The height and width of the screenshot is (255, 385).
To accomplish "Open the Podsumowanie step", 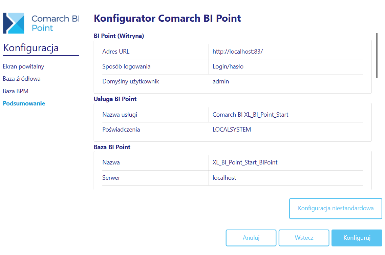I will tap(24, 103).
